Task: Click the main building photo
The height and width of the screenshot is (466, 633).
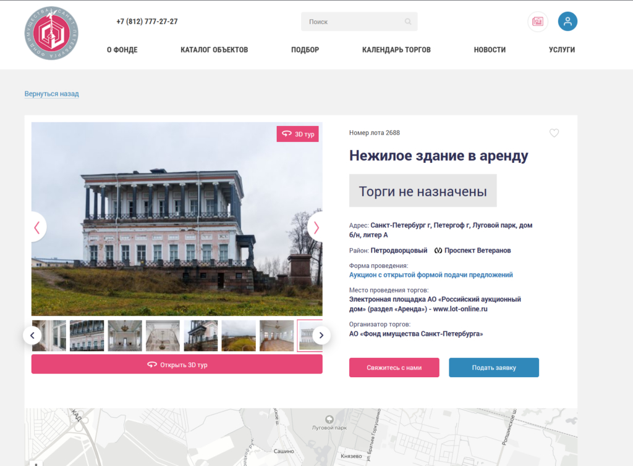Action: 177,219
